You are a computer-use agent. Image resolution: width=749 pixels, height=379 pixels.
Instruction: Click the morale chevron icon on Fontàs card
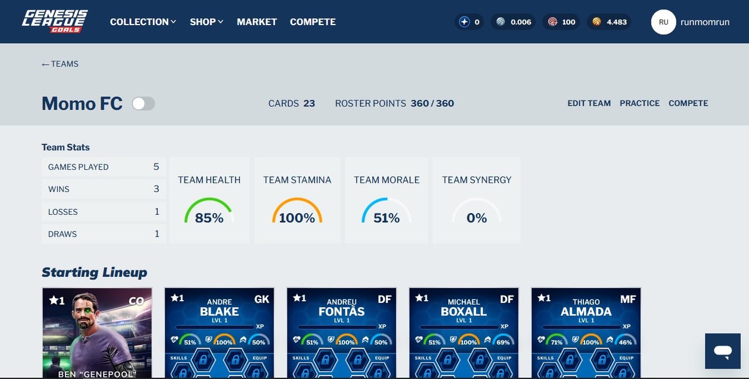pos(365,340)
